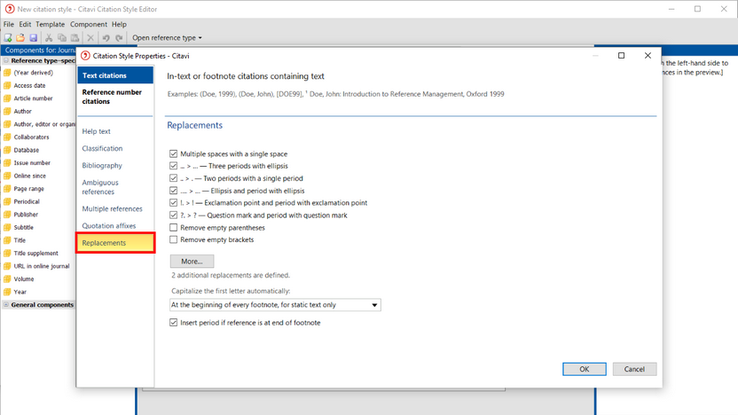Toggle Exclamation point and period checkbox
Screen dimensions: 738x415
coord(173,203)
